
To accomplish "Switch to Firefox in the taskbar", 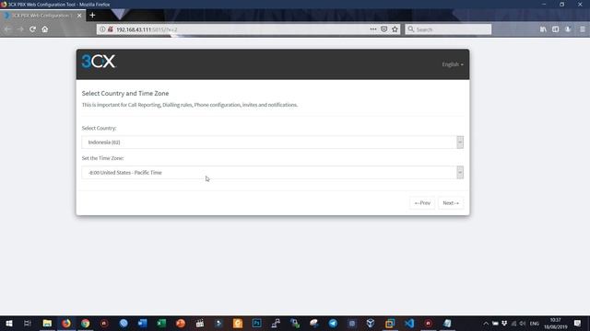I will (66, 323).
